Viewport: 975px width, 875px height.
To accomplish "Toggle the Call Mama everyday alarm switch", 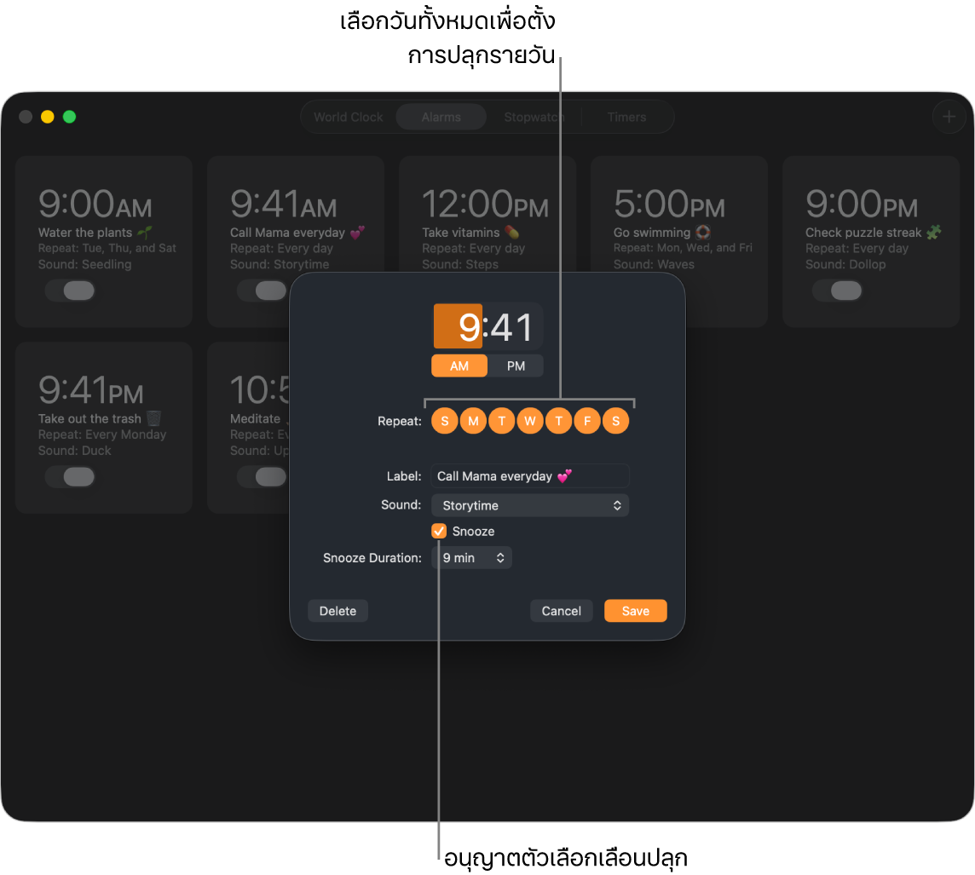I will pyautogui.click(x=262, y=291).
